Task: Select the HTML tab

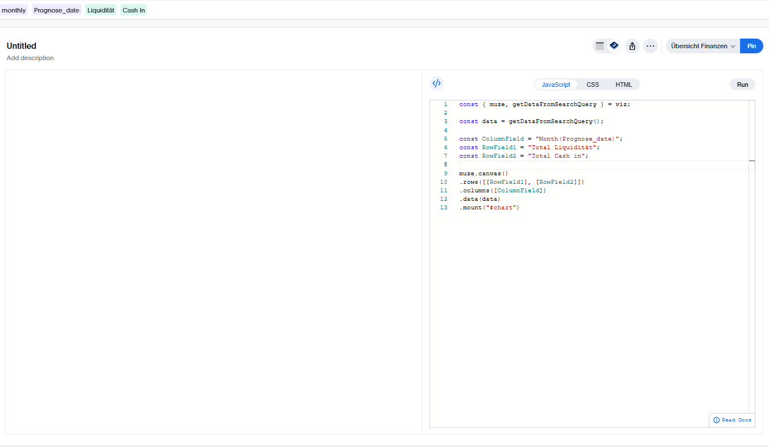Action: 624,85
